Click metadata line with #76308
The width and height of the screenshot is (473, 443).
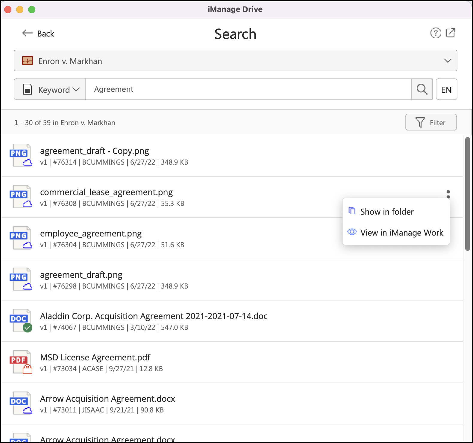tap(112, 204)
